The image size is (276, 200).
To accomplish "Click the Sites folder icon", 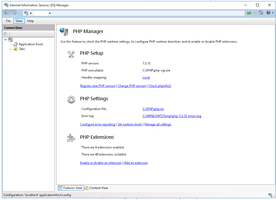I will click(x=16, y=49).
